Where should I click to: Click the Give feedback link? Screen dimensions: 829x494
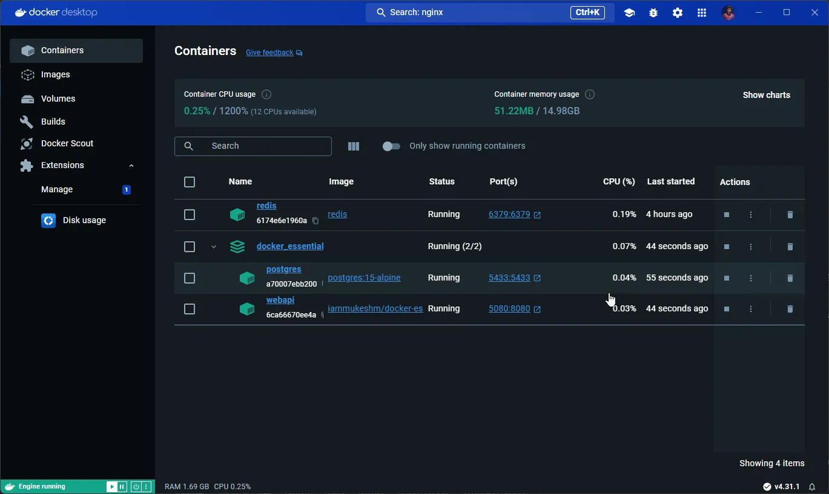point(269,53)
